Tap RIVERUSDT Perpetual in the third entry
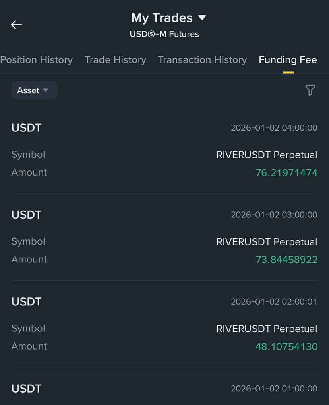The width and height of the screenshot is (329, 405). pyautogui.click(x=267, y=329)
